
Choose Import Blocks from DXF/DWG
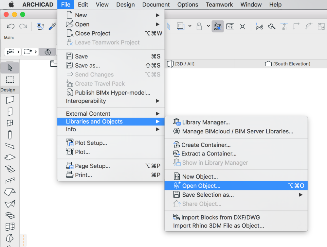coord(236,217)
